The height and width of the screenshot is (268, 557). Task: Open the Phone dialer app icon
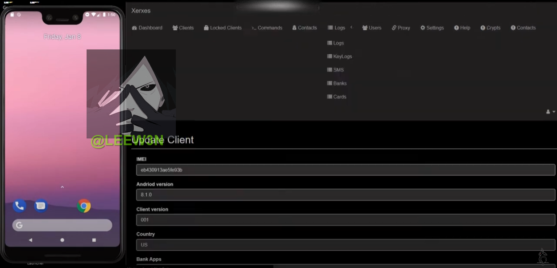point(19,206)
